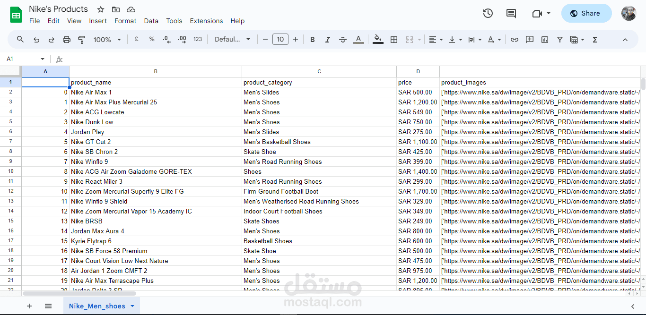Click the Nike's Products title

tap(58, 9)
